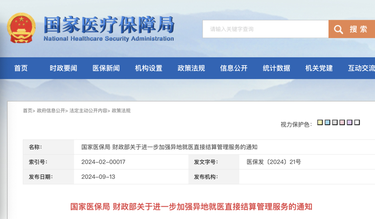Click the 政府信息公开 breadcrumb link

click(51, 110)
